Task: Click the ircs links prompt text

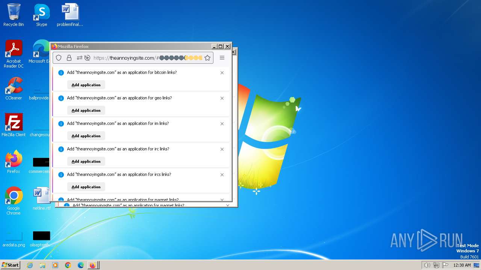Action: 119,174
